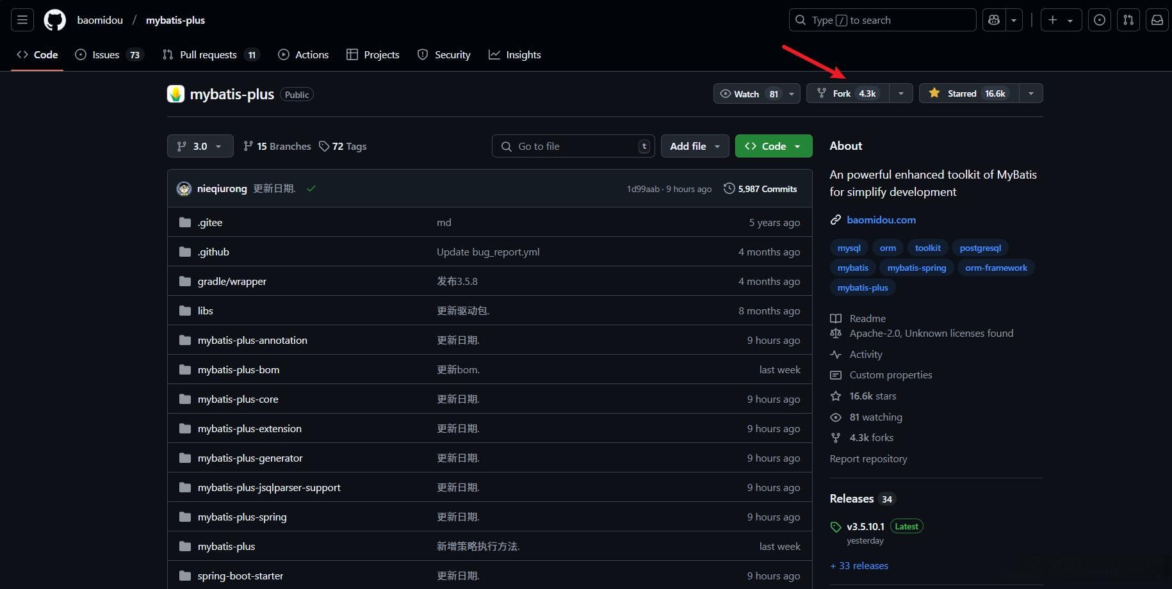Image resolution: width=1172 pixels, height=589 pixels.
Task: Expand the Copilot dropdown arrow in header
Action: [1014, 20]
